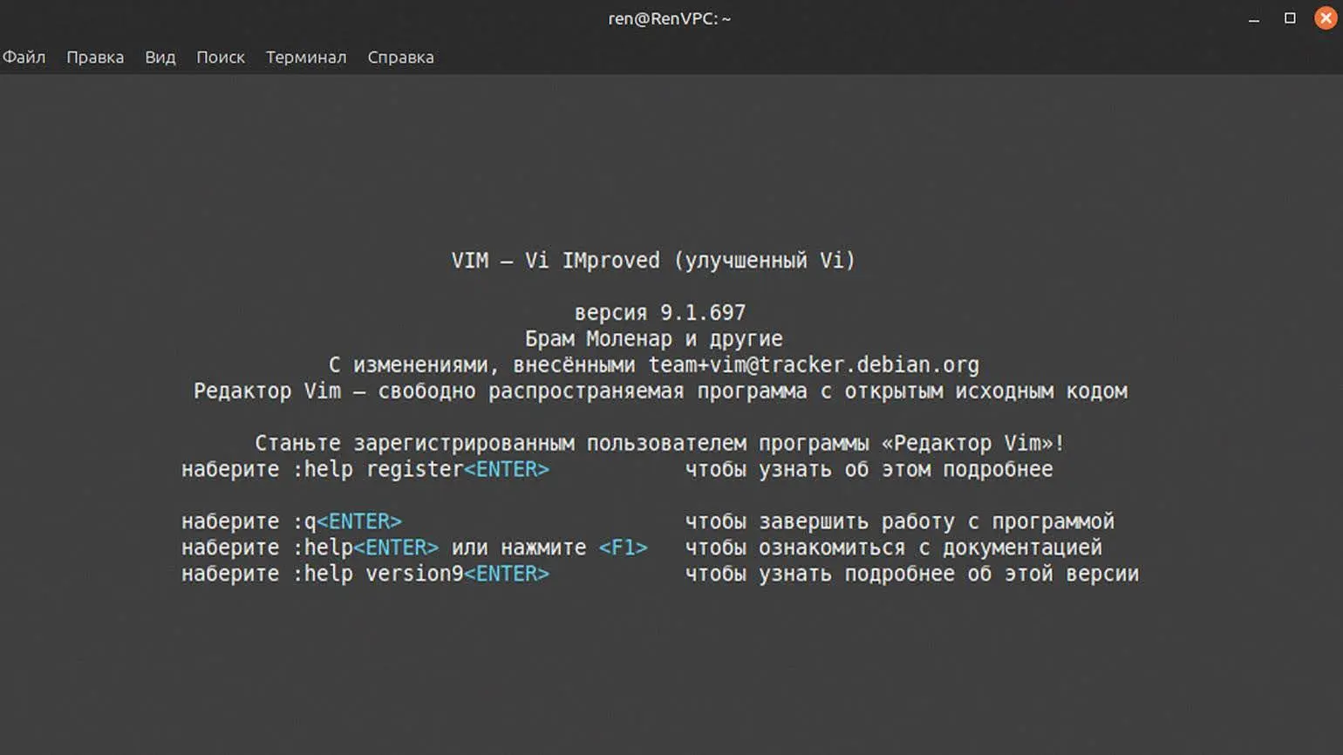Screen dimensions: 1343x755
Task: Click the team+vim@tracker.debian.org email address
Action: point(813,364)
